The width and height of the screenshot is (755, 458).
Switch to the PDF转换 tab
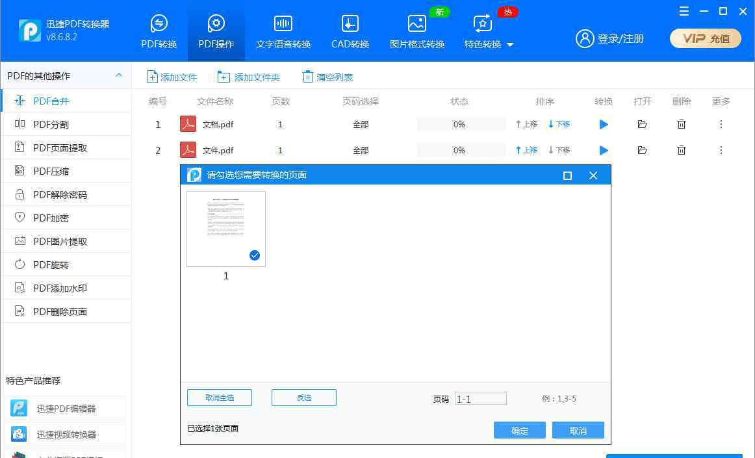coord(159,32)
